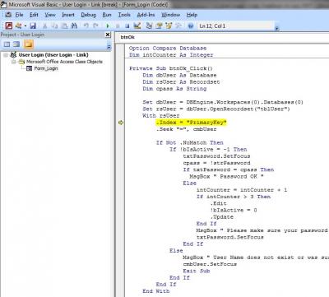Image resolution: width=329 pixels, height=297 pixels.
Task: Toggle Folders in the Project panel
Action: pyautogui.click(x=29, y=44)
